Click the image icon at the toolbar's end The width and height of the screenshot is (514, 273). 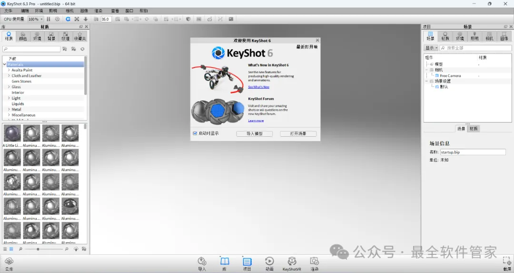(x=231, y=19)
